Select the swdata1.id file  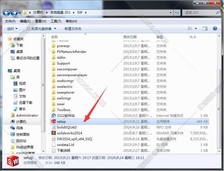(66, 145)
